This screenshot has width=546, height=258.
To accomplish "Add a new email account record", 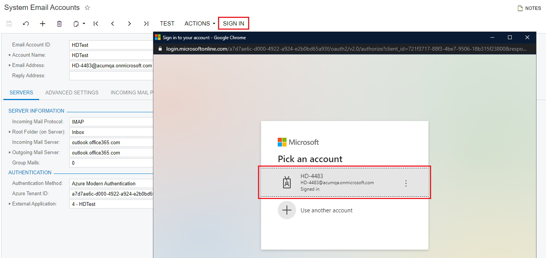I will tap(42, 23).
